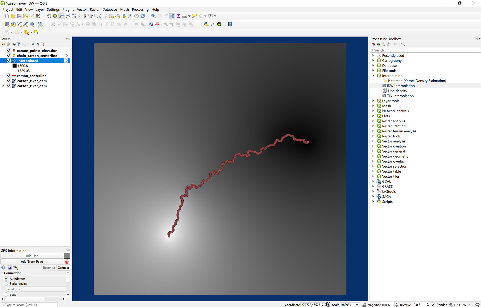
Task: Open the toolbox options wrench icon
Action: tap(403, 44)
